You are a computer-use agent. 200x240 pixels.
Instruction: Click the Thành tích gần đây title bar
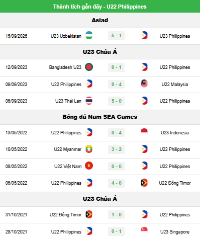pyautogui.click(x=100, y=7)
